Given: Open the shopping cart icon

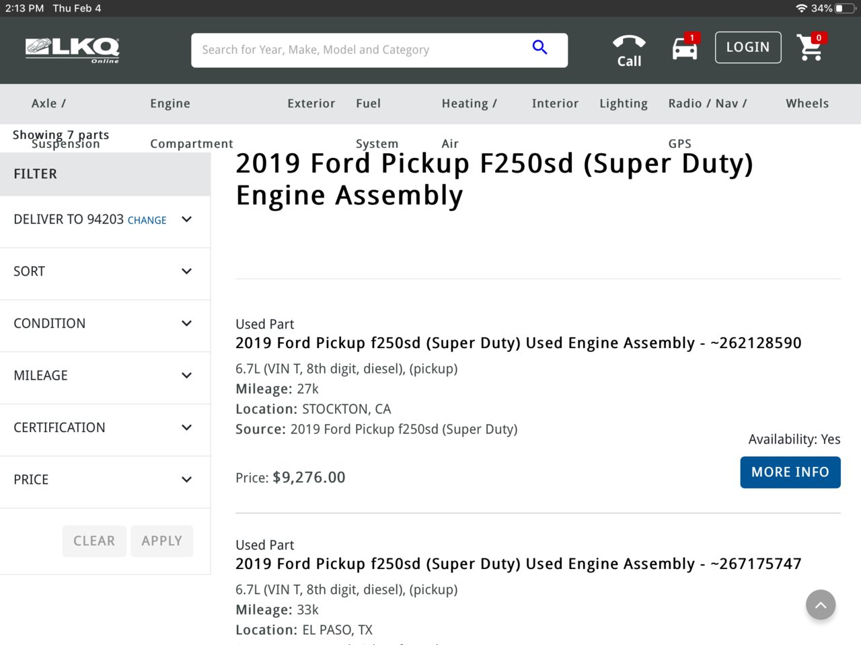Looking at the screenshot, I should 810,47.
